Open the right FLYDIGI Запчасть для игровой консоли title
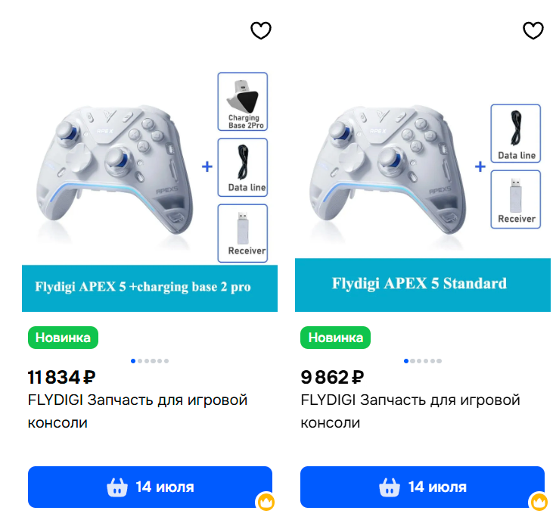This screenshot has height=523, width=556. click(410, 411)
